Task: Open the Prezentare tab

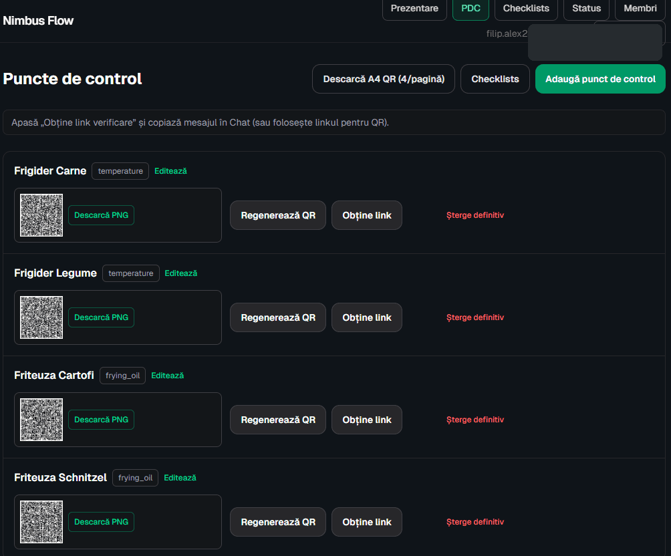Action: click(x=414, y=9)
